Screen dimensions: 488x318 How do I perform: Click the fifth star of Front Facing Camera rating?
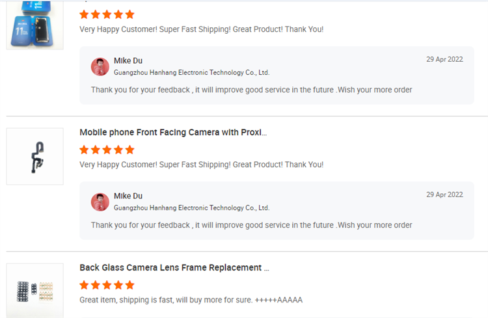(x=129, y=150)
